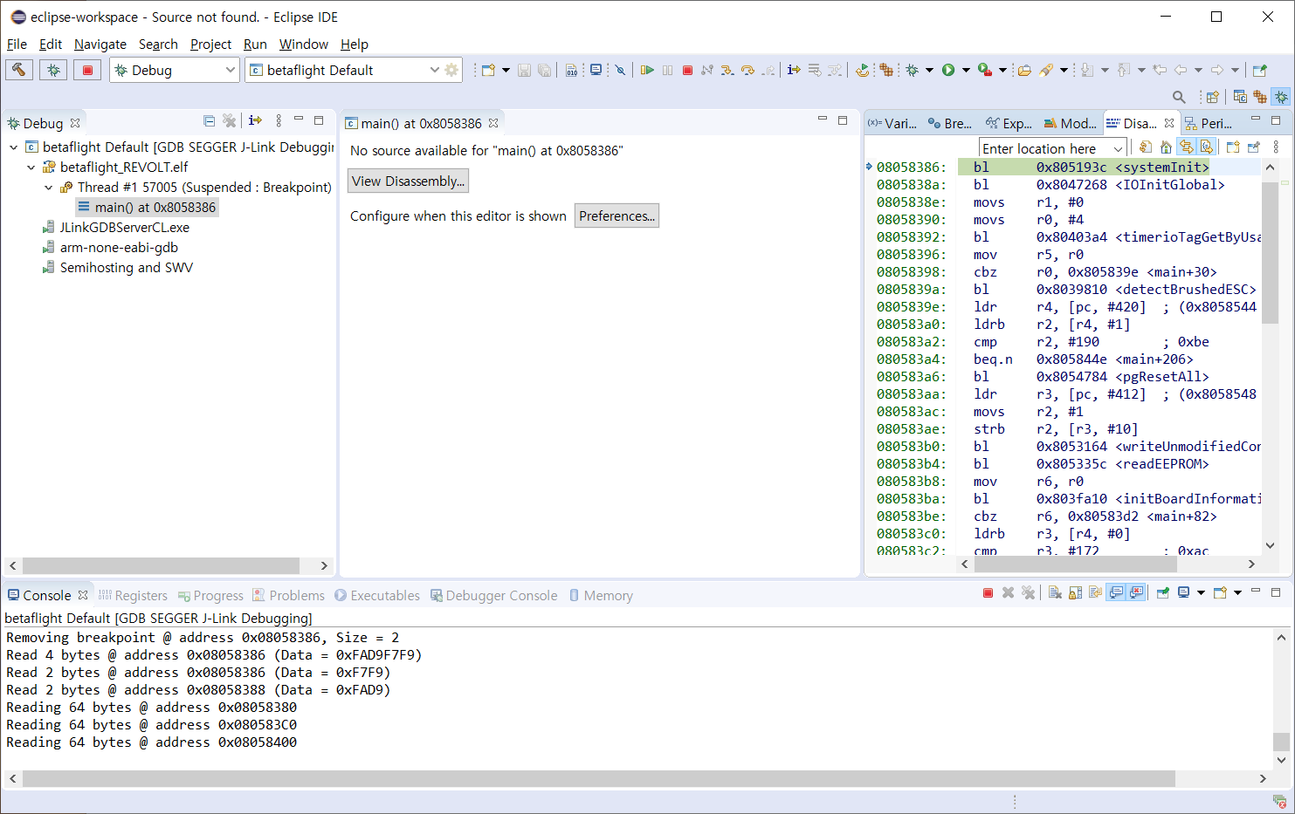Open the location combo dropdown arrow

[x=1118, y=148]
